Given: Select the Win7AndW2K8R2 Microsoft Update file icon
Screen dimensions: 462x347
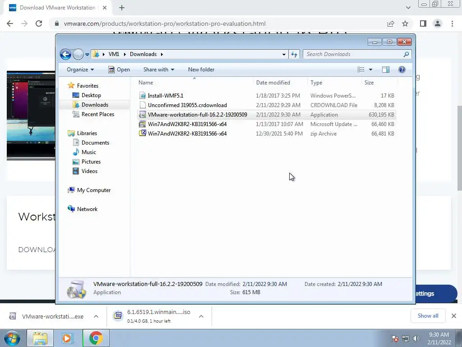Looking at the screenshot, I should (x=143, y=124).
